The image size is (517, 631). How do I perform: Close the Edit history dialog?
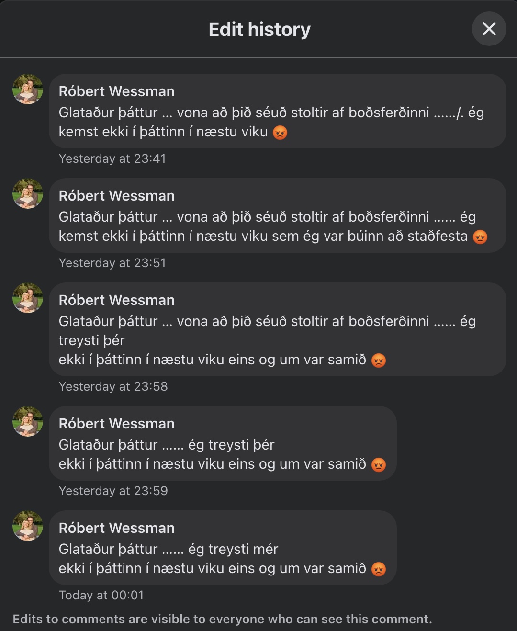(489, 29)
